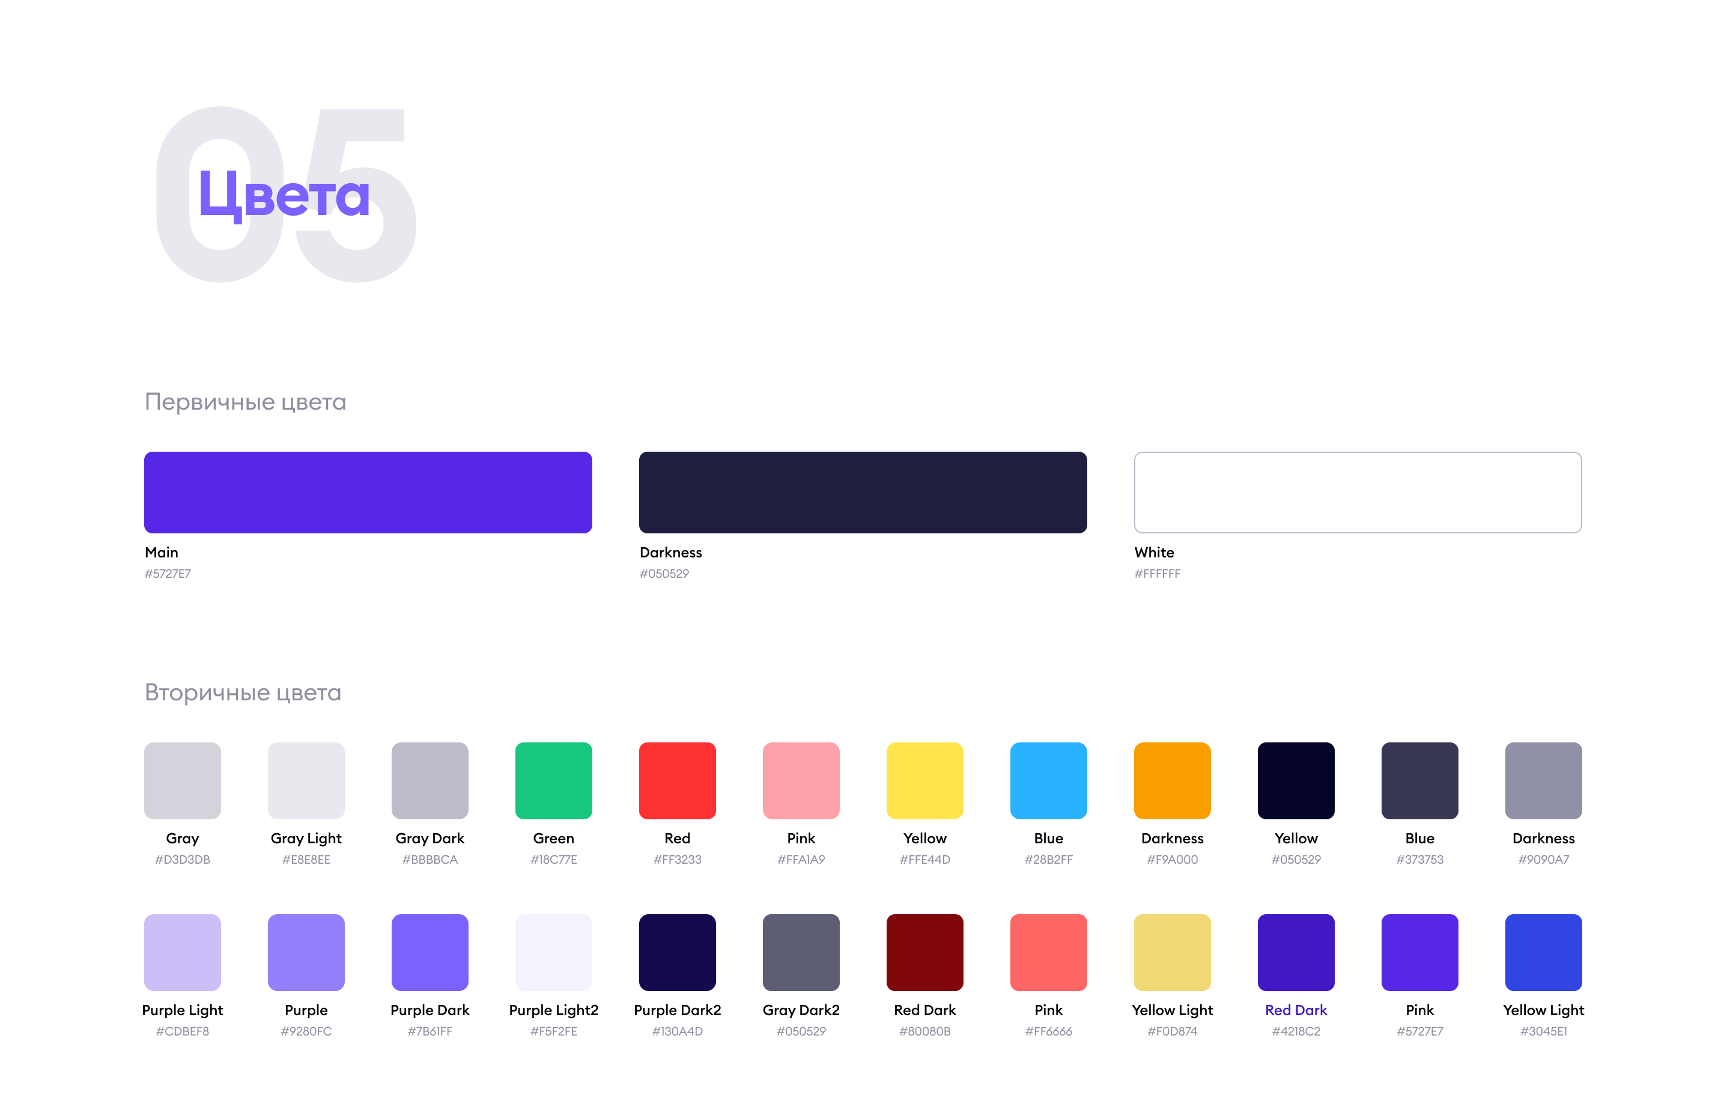Pick the orange #F9A000 swatch
Viewport: 1730px width, 1110px height.
1172,781
